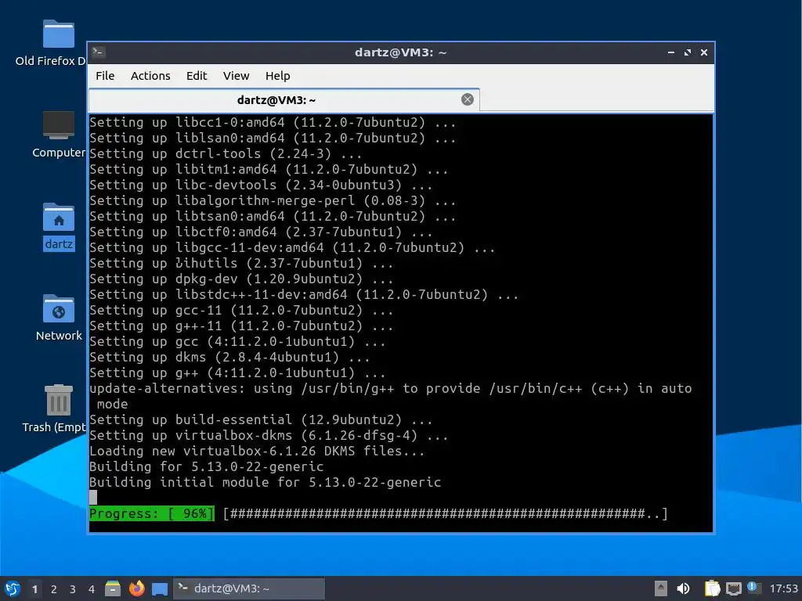Click the terminal window title dartz@VM3: ~

pos(400,52)
